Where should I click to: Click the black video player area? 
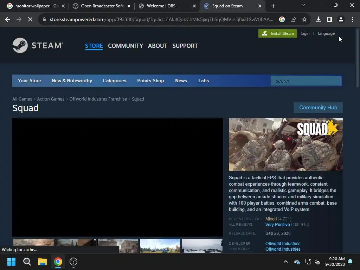pyautogui.click(x=117, y=177)
